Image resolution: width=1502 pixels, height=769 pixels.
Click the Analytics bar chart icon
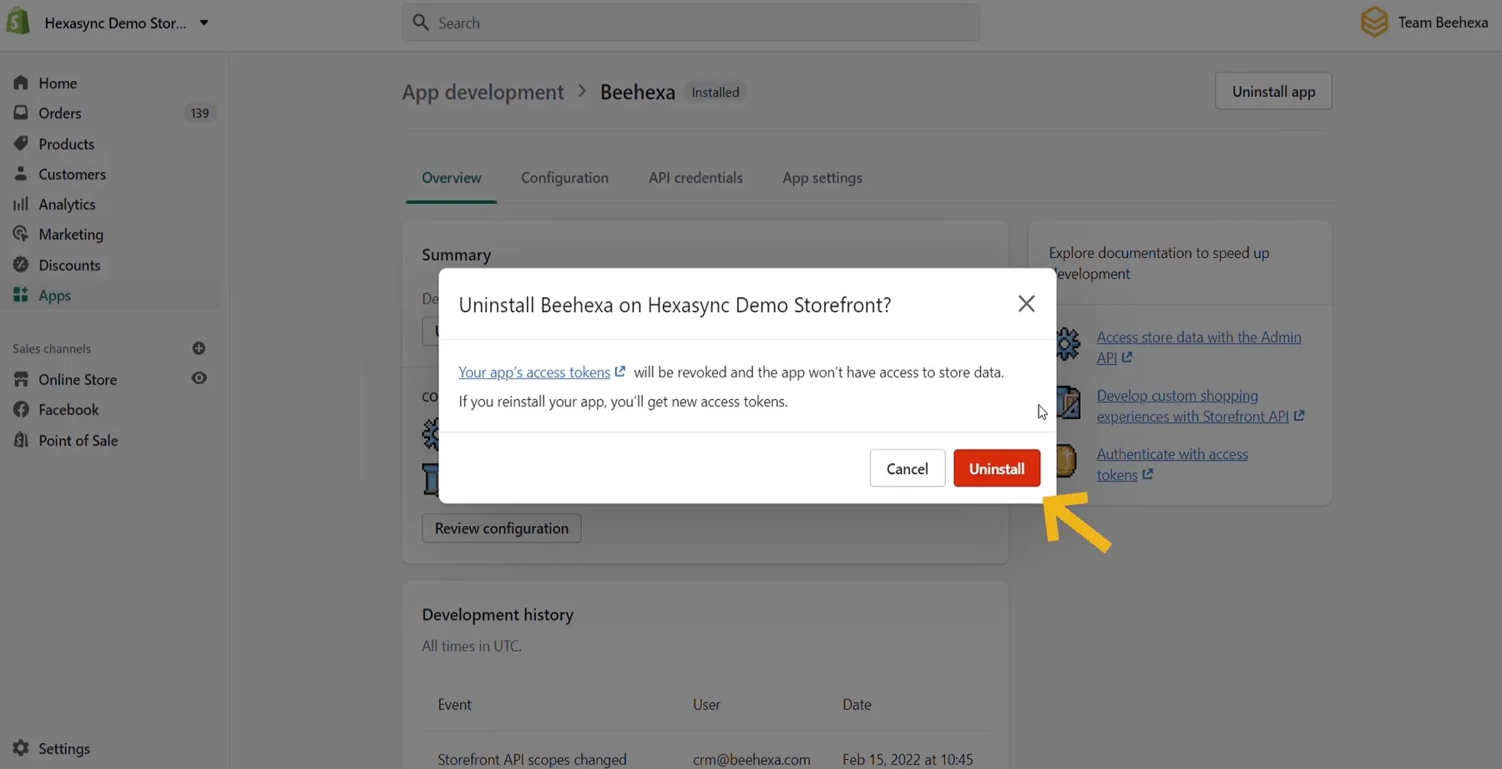[x=21, y=204]
